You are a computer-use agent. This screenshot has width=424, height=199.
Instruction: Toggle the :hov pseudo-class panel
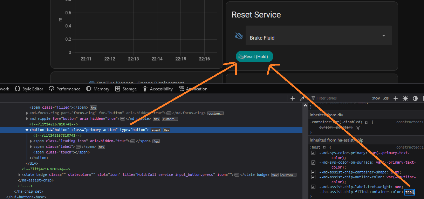(x=376, y=98)
